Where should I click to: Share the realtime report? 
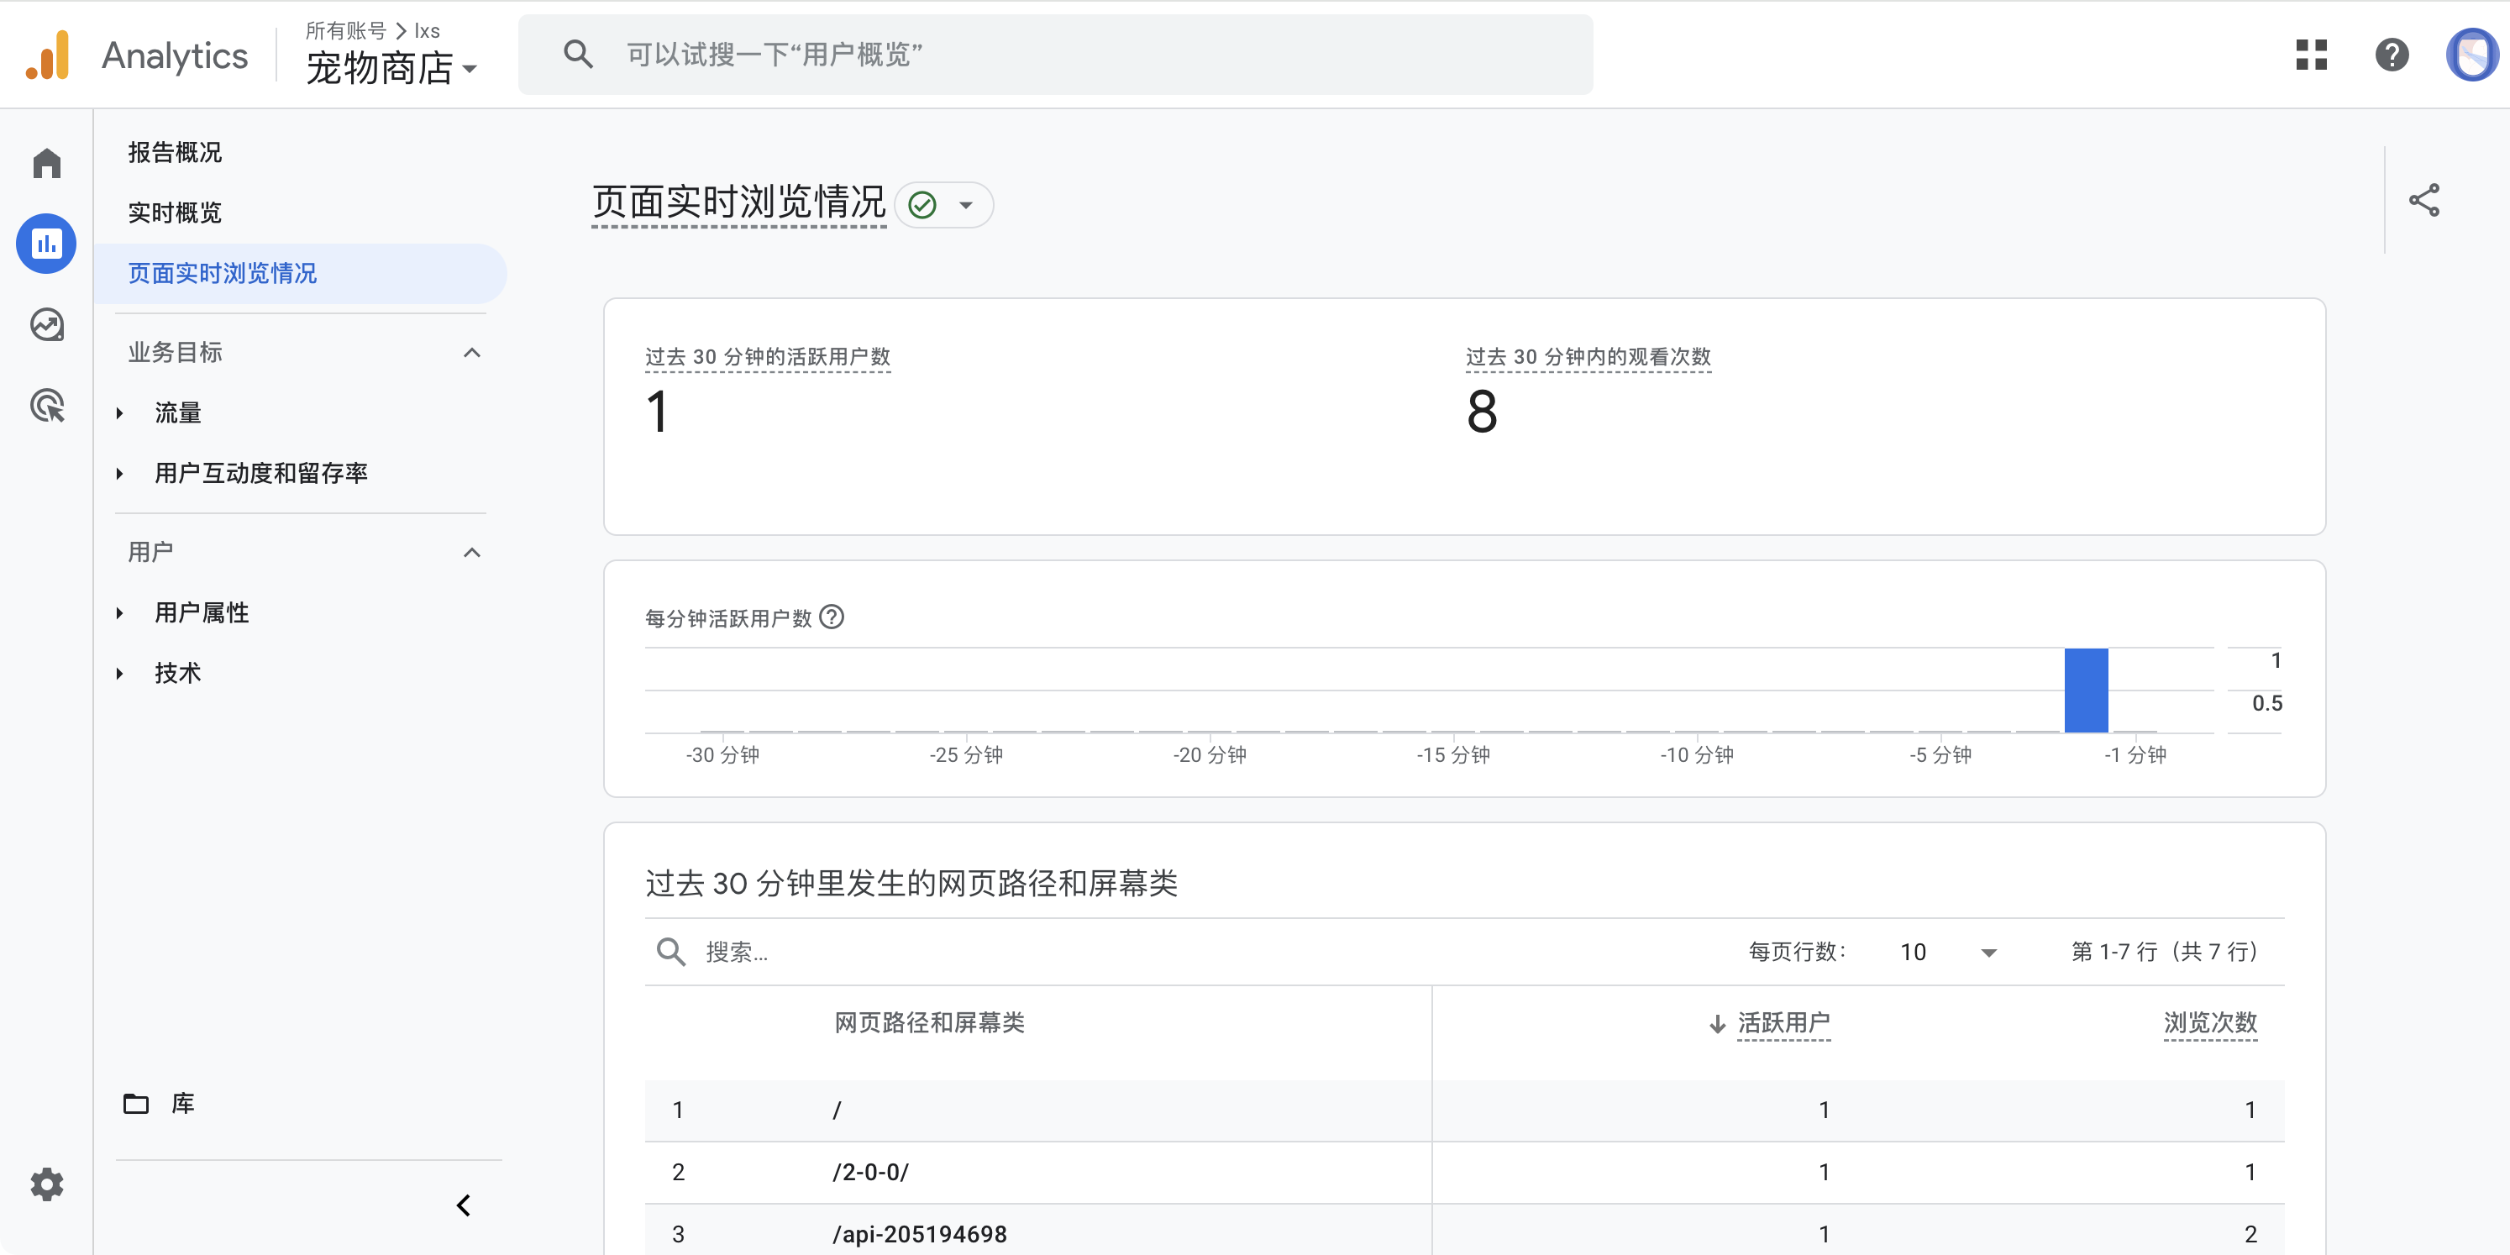click(2424, 200)
